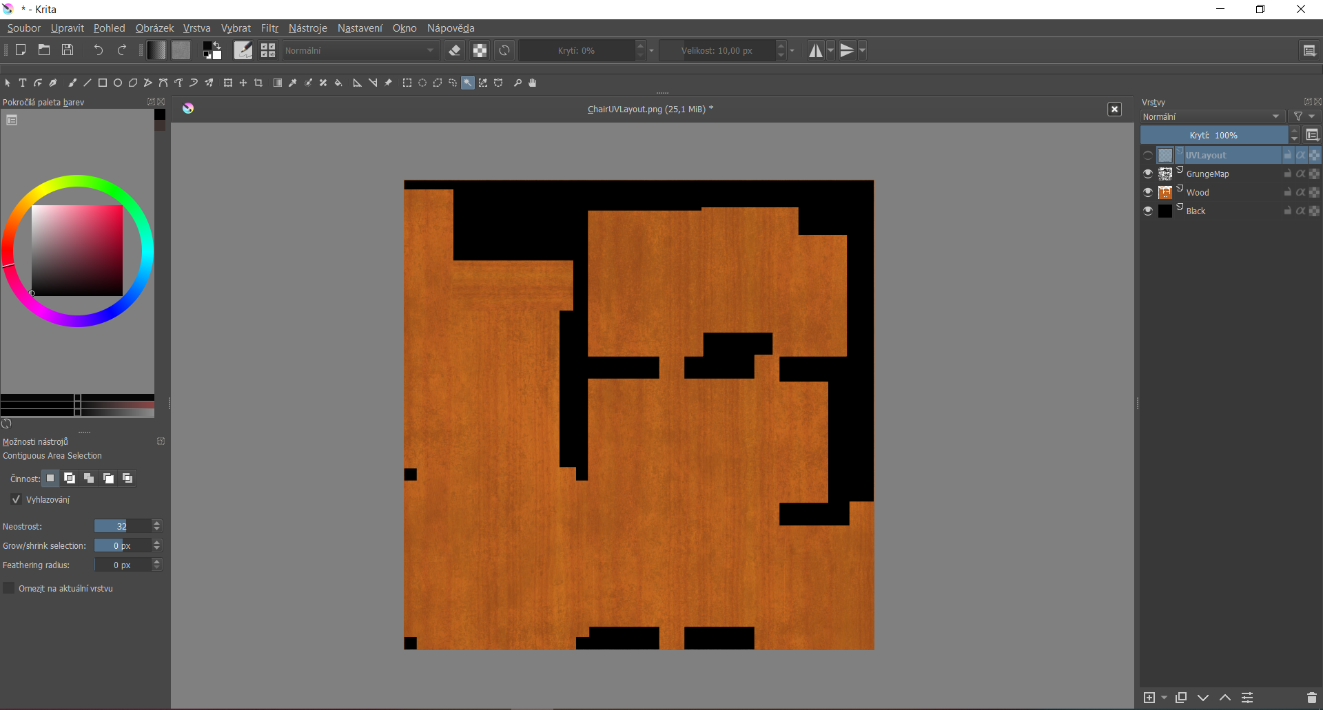Toggle horizontal mirror mode
The width and height of the screenshot is (1323, 710).
[816, 50]
